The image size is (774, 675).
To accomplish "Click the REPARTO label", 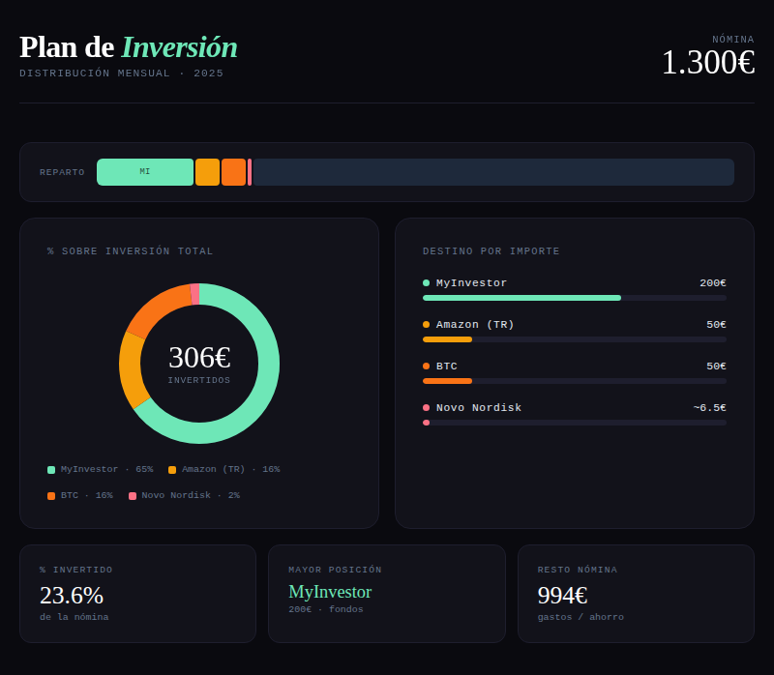I will (62, 172).
